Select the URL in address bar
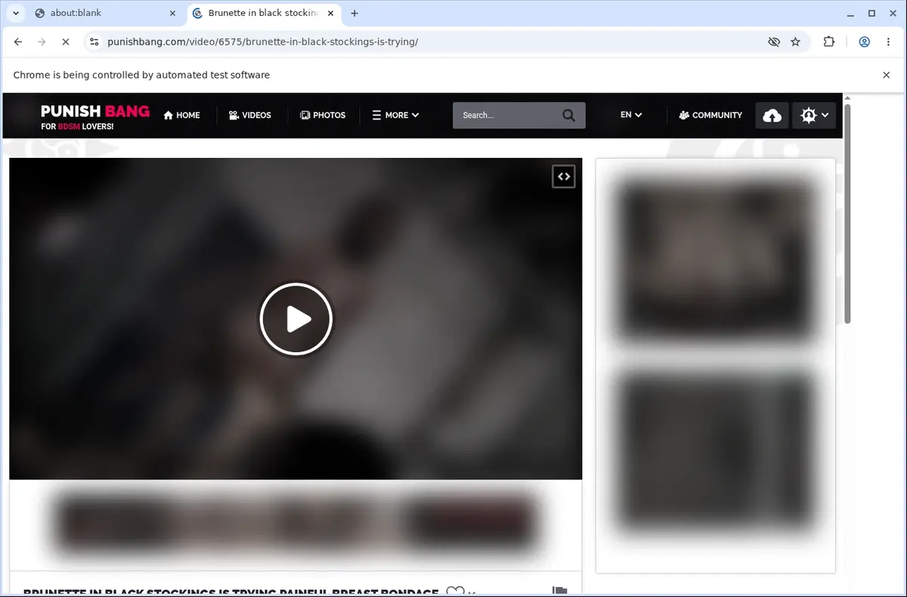 tap(263, 42)
